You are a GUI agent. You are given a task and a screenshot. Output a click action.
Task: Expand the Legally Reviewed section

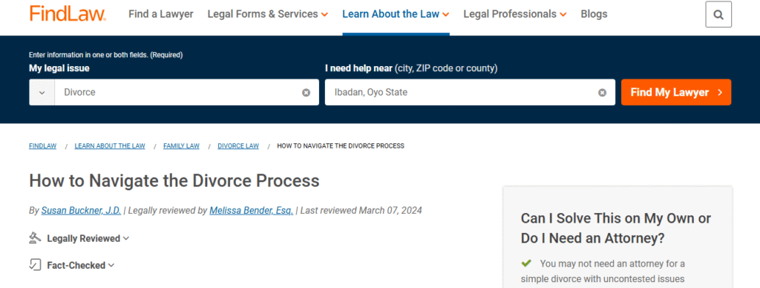(88, 238)
